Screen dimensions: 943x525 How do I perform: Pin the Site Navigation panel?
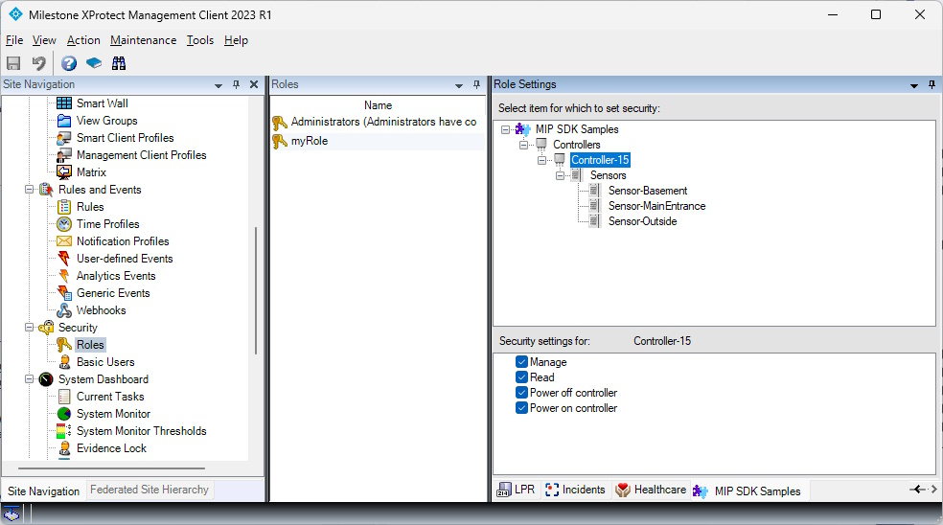(237, 85)
